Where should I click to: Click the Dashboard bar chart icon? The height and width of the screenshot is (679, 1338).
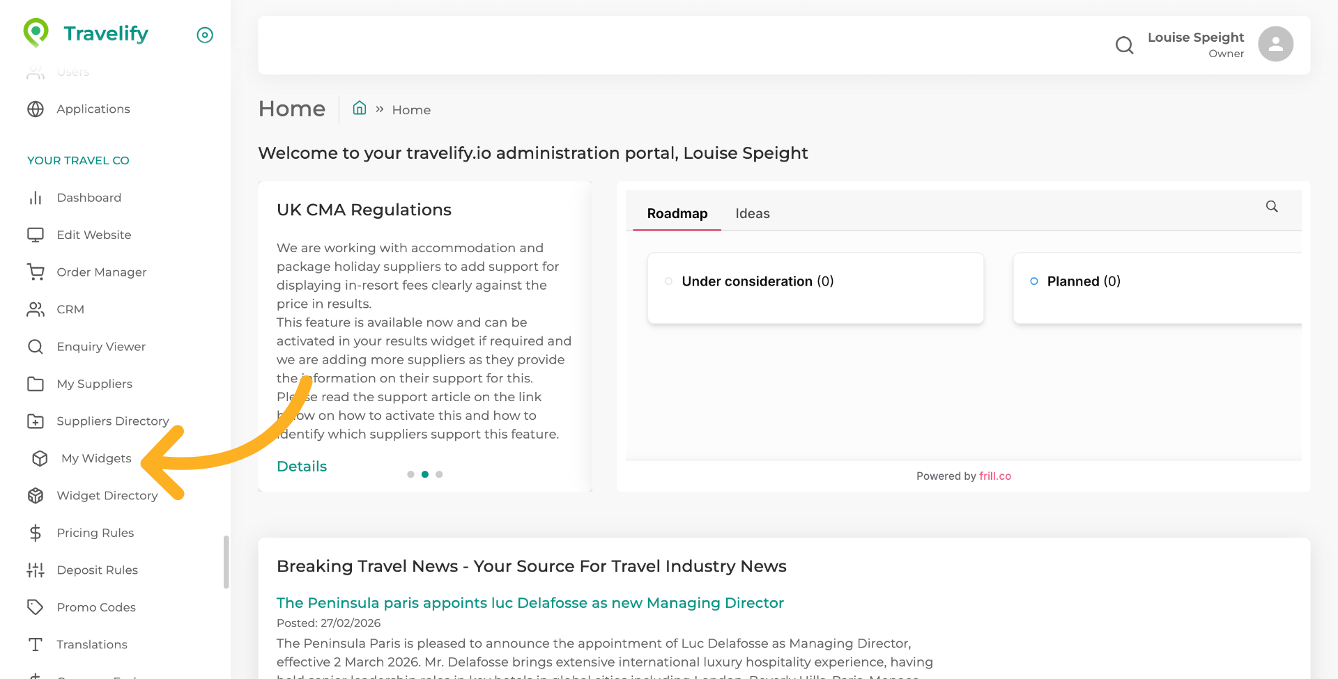point(36,198)
